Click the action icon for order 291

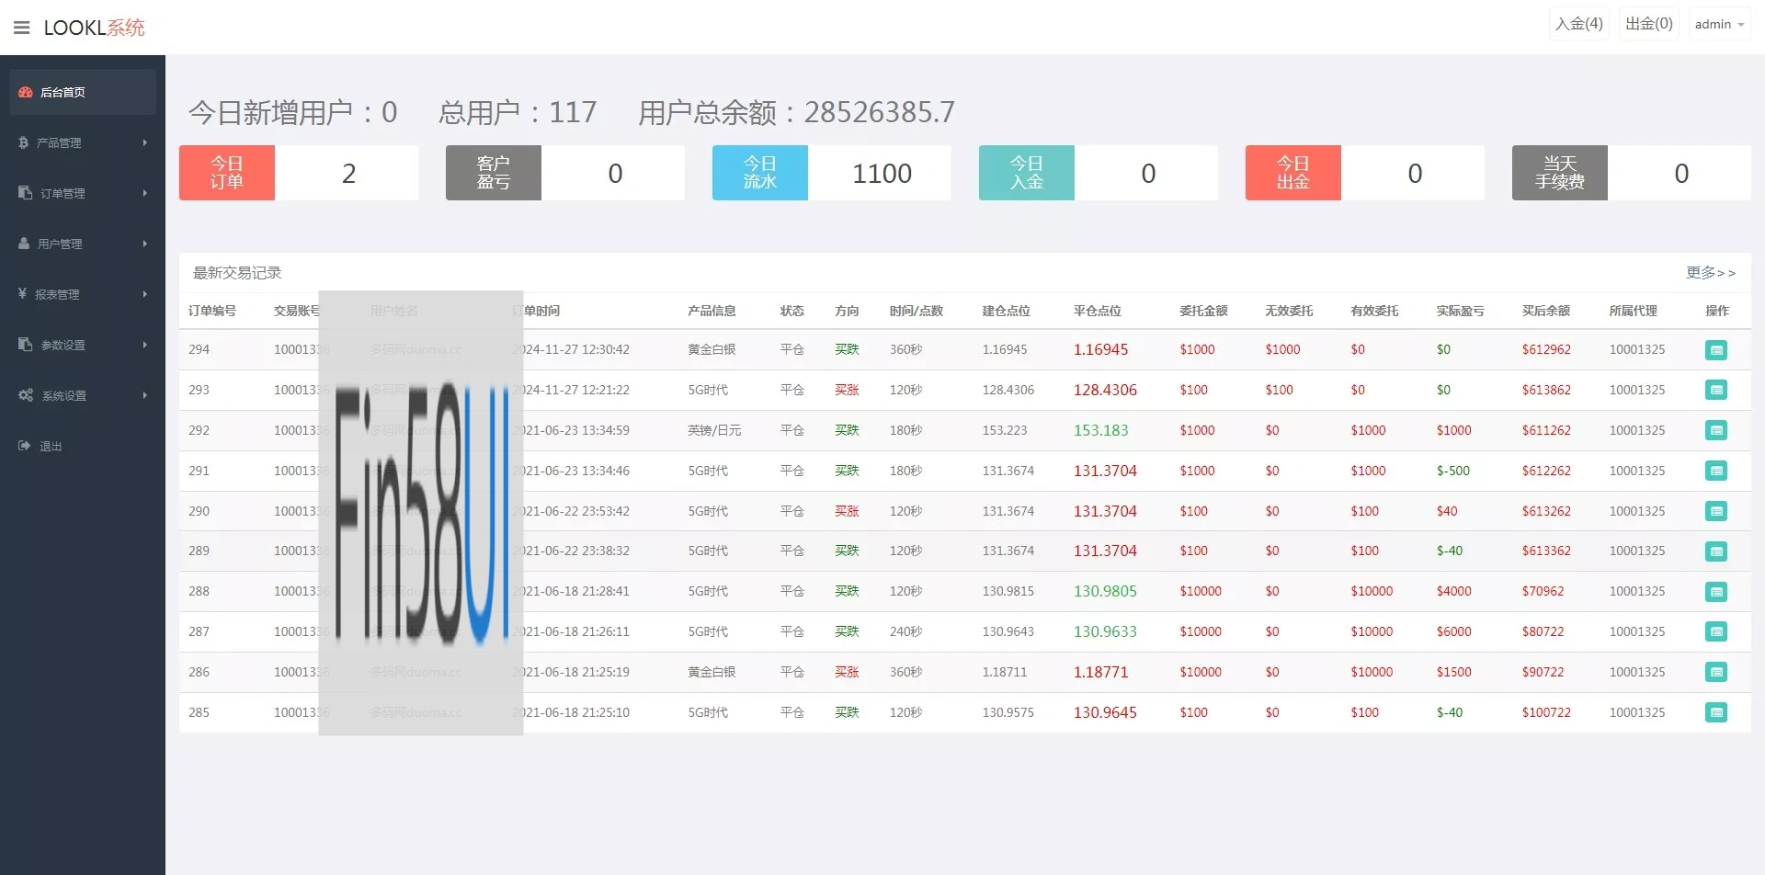(1715, 472)
